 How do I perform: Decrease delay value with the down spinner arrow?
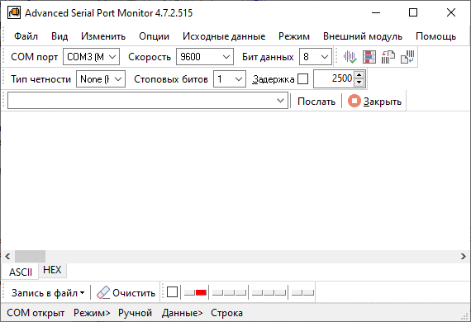point(359,83)
